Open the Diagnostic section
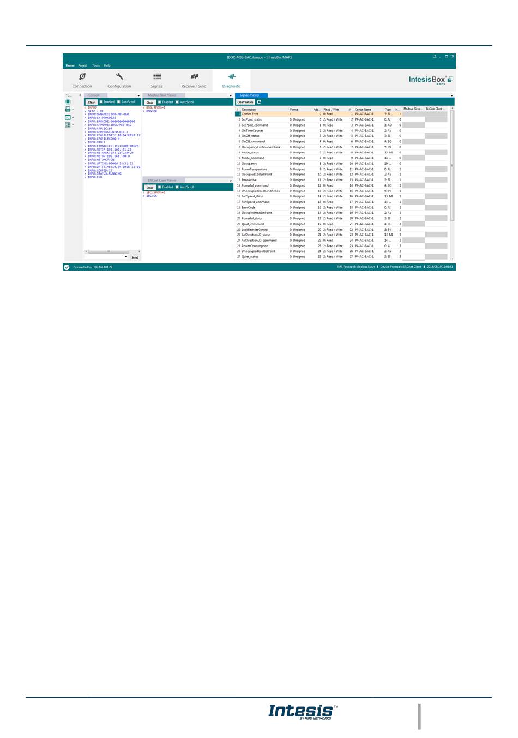The height and width of the screenshot is (738, 518). [x=231, y=80]
